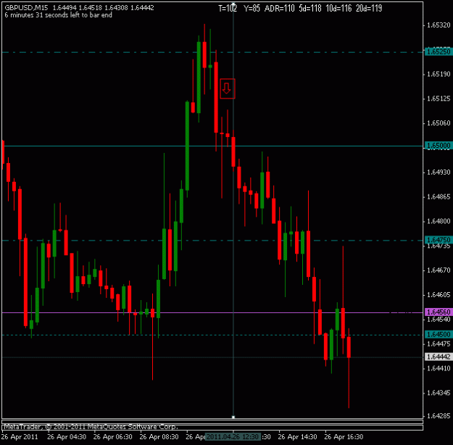Click the '6 minutes 31 seconds left' countdown text

59,15
